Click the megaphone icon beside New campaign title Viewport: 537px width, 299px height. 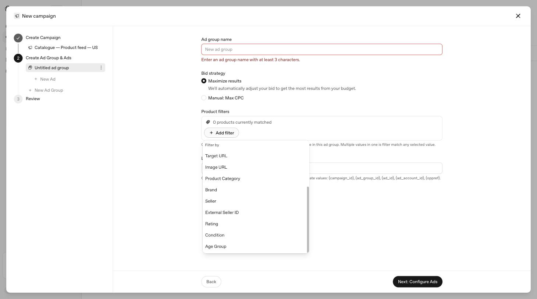click(x=17, y=16)
